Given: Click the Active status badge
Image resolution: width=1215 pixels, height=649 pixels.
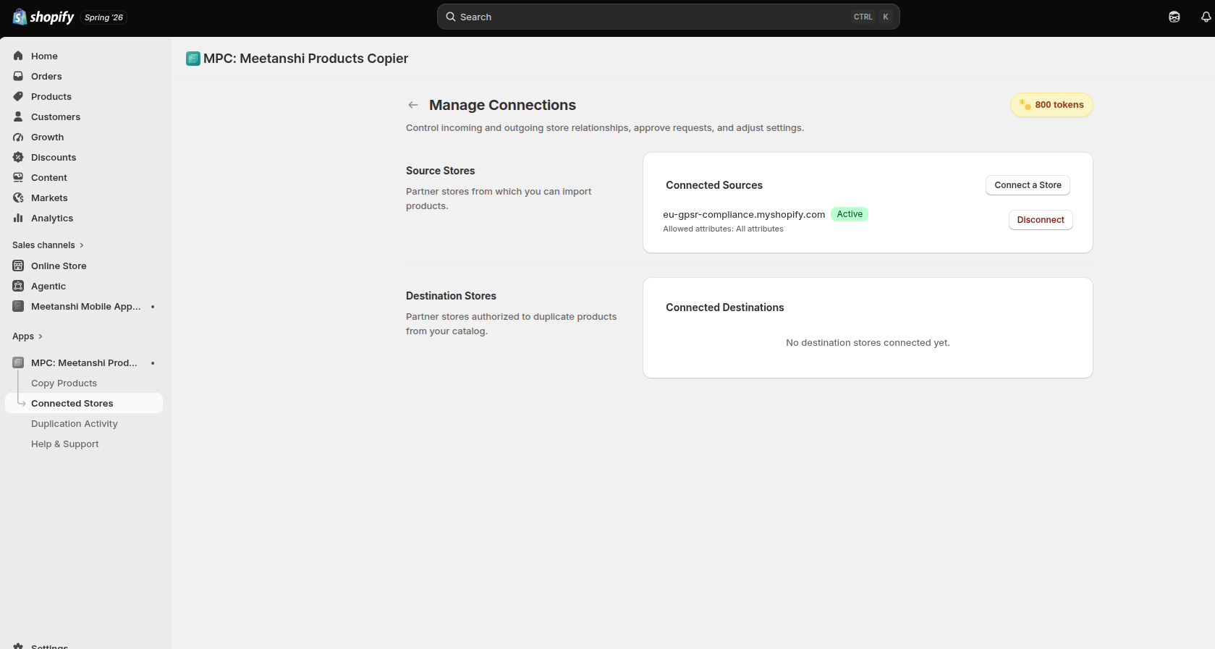Looking at the screenshot, I should click(x=850, y=214).
